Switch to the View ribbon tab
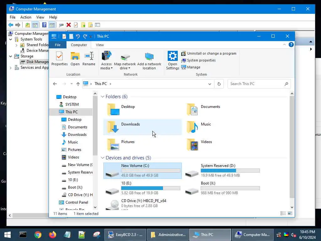This screenshot has width=321, height=241. pyautogui.click(x=100, y=45)
